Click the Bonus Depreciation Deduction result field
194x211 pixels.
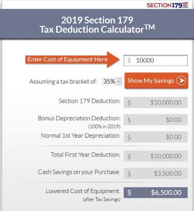pyautogui.click(x=155, y=120)
